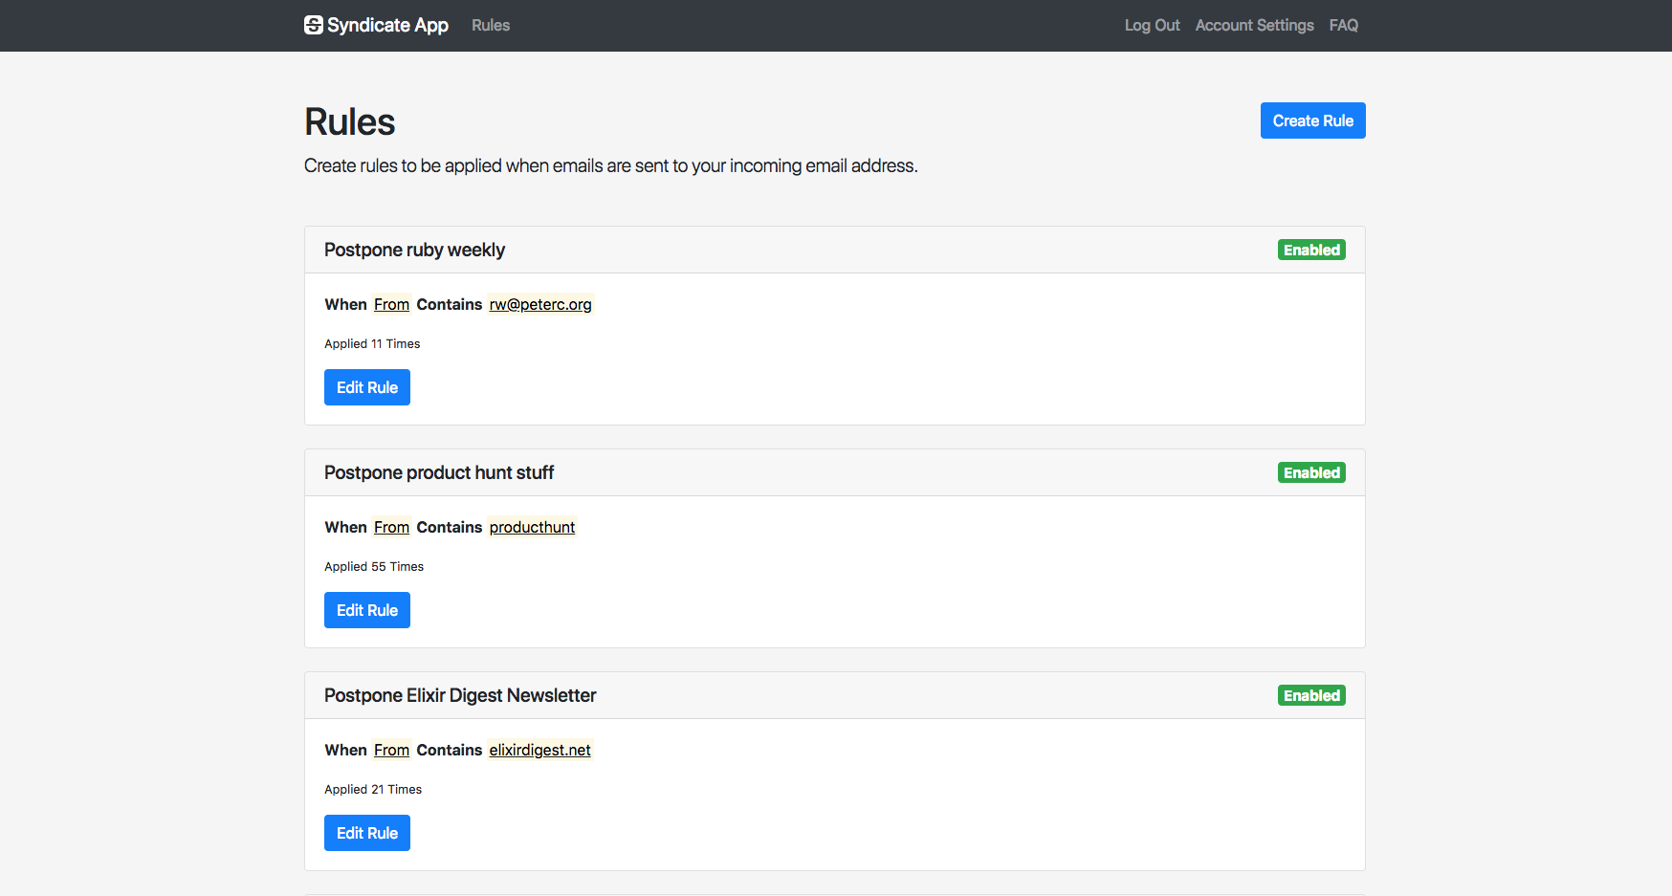
Task: Click the Syndicate App brand text
Action: (x=387, y=25)
